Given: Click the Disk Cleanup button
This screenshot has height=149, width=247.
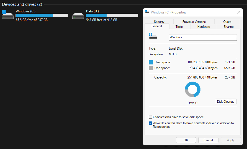Looking at the screenshot, I should [x=226, y=102].
